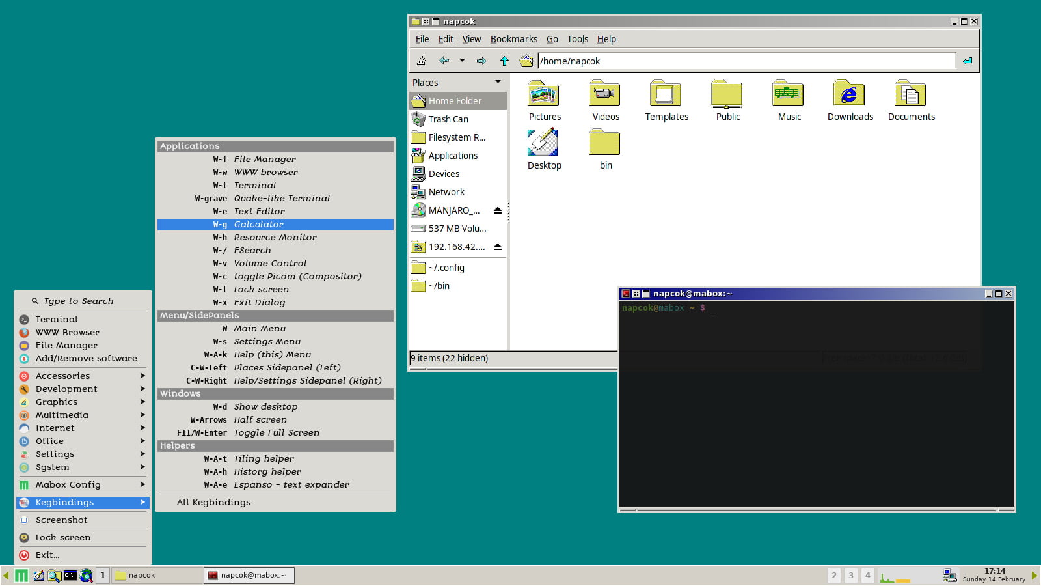Image resolution: width=1041 pixels, height=586 pixels.
Task: Eject the 192.168.42 network mount
Action: click(497, 247)
